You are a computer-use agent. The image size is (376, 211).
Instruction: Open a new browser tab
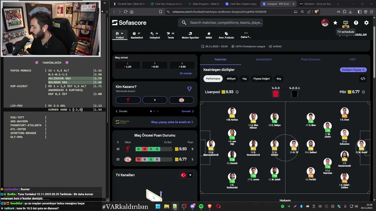[338, 4]
